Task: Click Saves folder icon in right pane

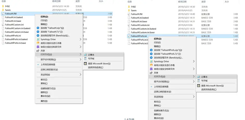Action: click(x=129, y=10)
